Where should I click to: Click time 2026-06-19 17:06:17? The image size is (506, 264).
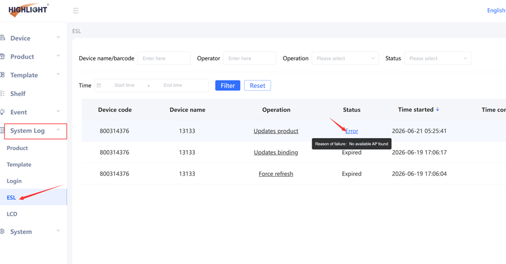click(x=419, y=152)
